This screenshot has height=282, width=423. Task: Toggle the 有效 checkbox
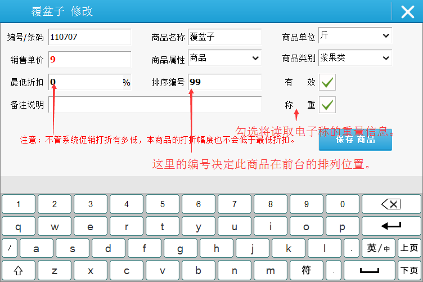(327, 82)
